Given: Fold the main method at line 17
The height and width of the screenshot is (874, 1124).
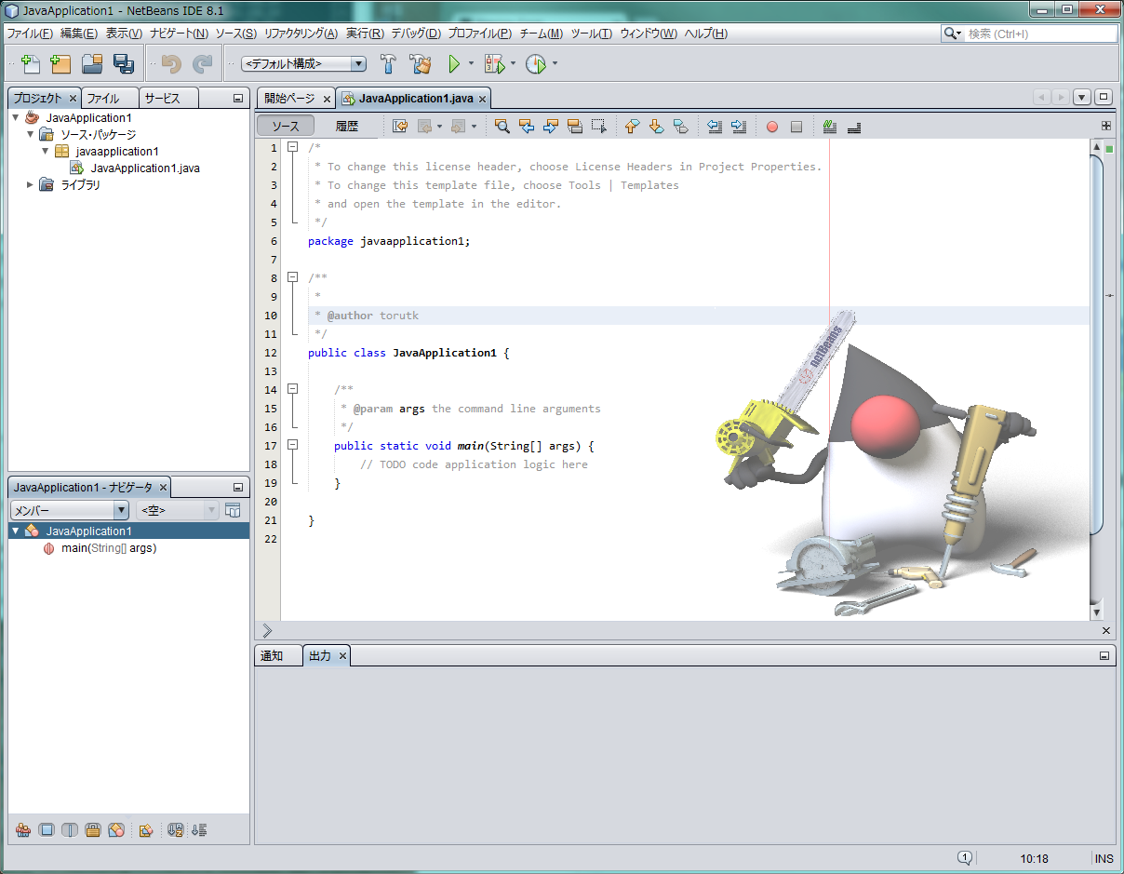Looking at the screenshot, I should click(292, 445).
